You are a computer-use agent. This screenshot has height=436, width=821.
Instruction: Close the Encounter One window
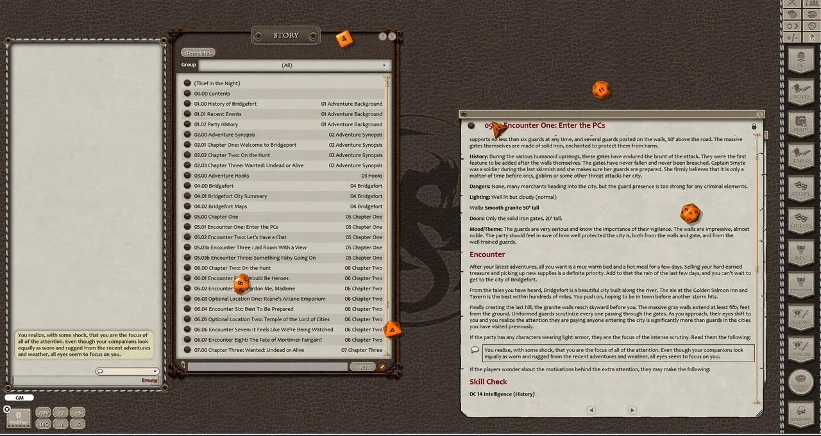point(760,115)
